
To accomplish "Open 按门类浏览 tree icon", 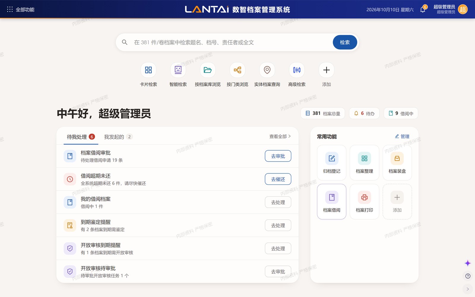I will pos(237,70).
